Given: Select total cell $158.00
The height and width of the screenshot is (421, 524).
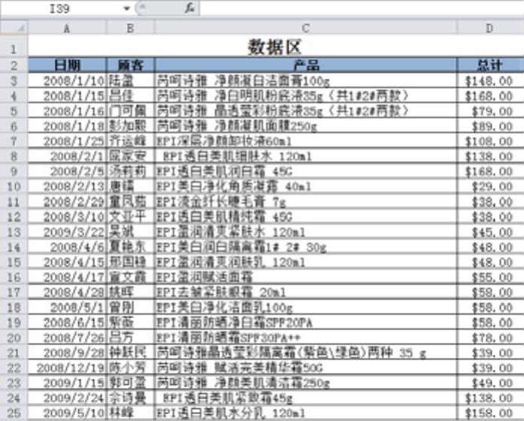Looking at the screenshot, I should pos(490,413).
